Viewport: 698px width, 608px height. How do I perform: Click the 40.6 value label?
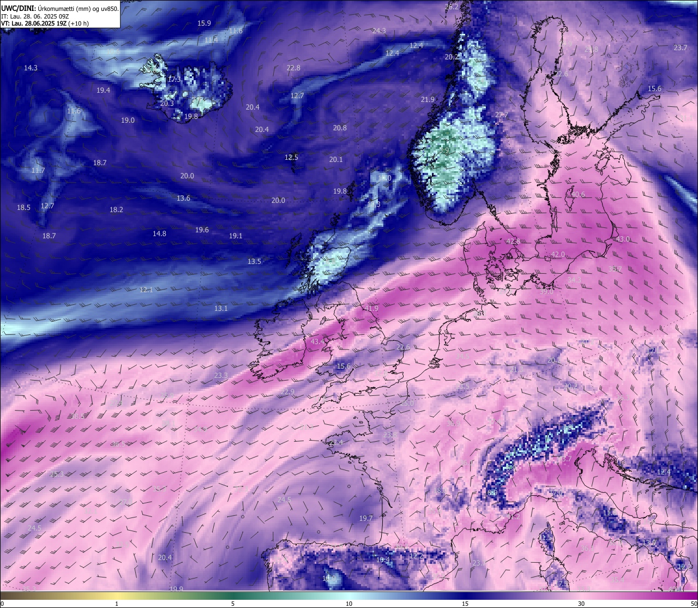577,195
